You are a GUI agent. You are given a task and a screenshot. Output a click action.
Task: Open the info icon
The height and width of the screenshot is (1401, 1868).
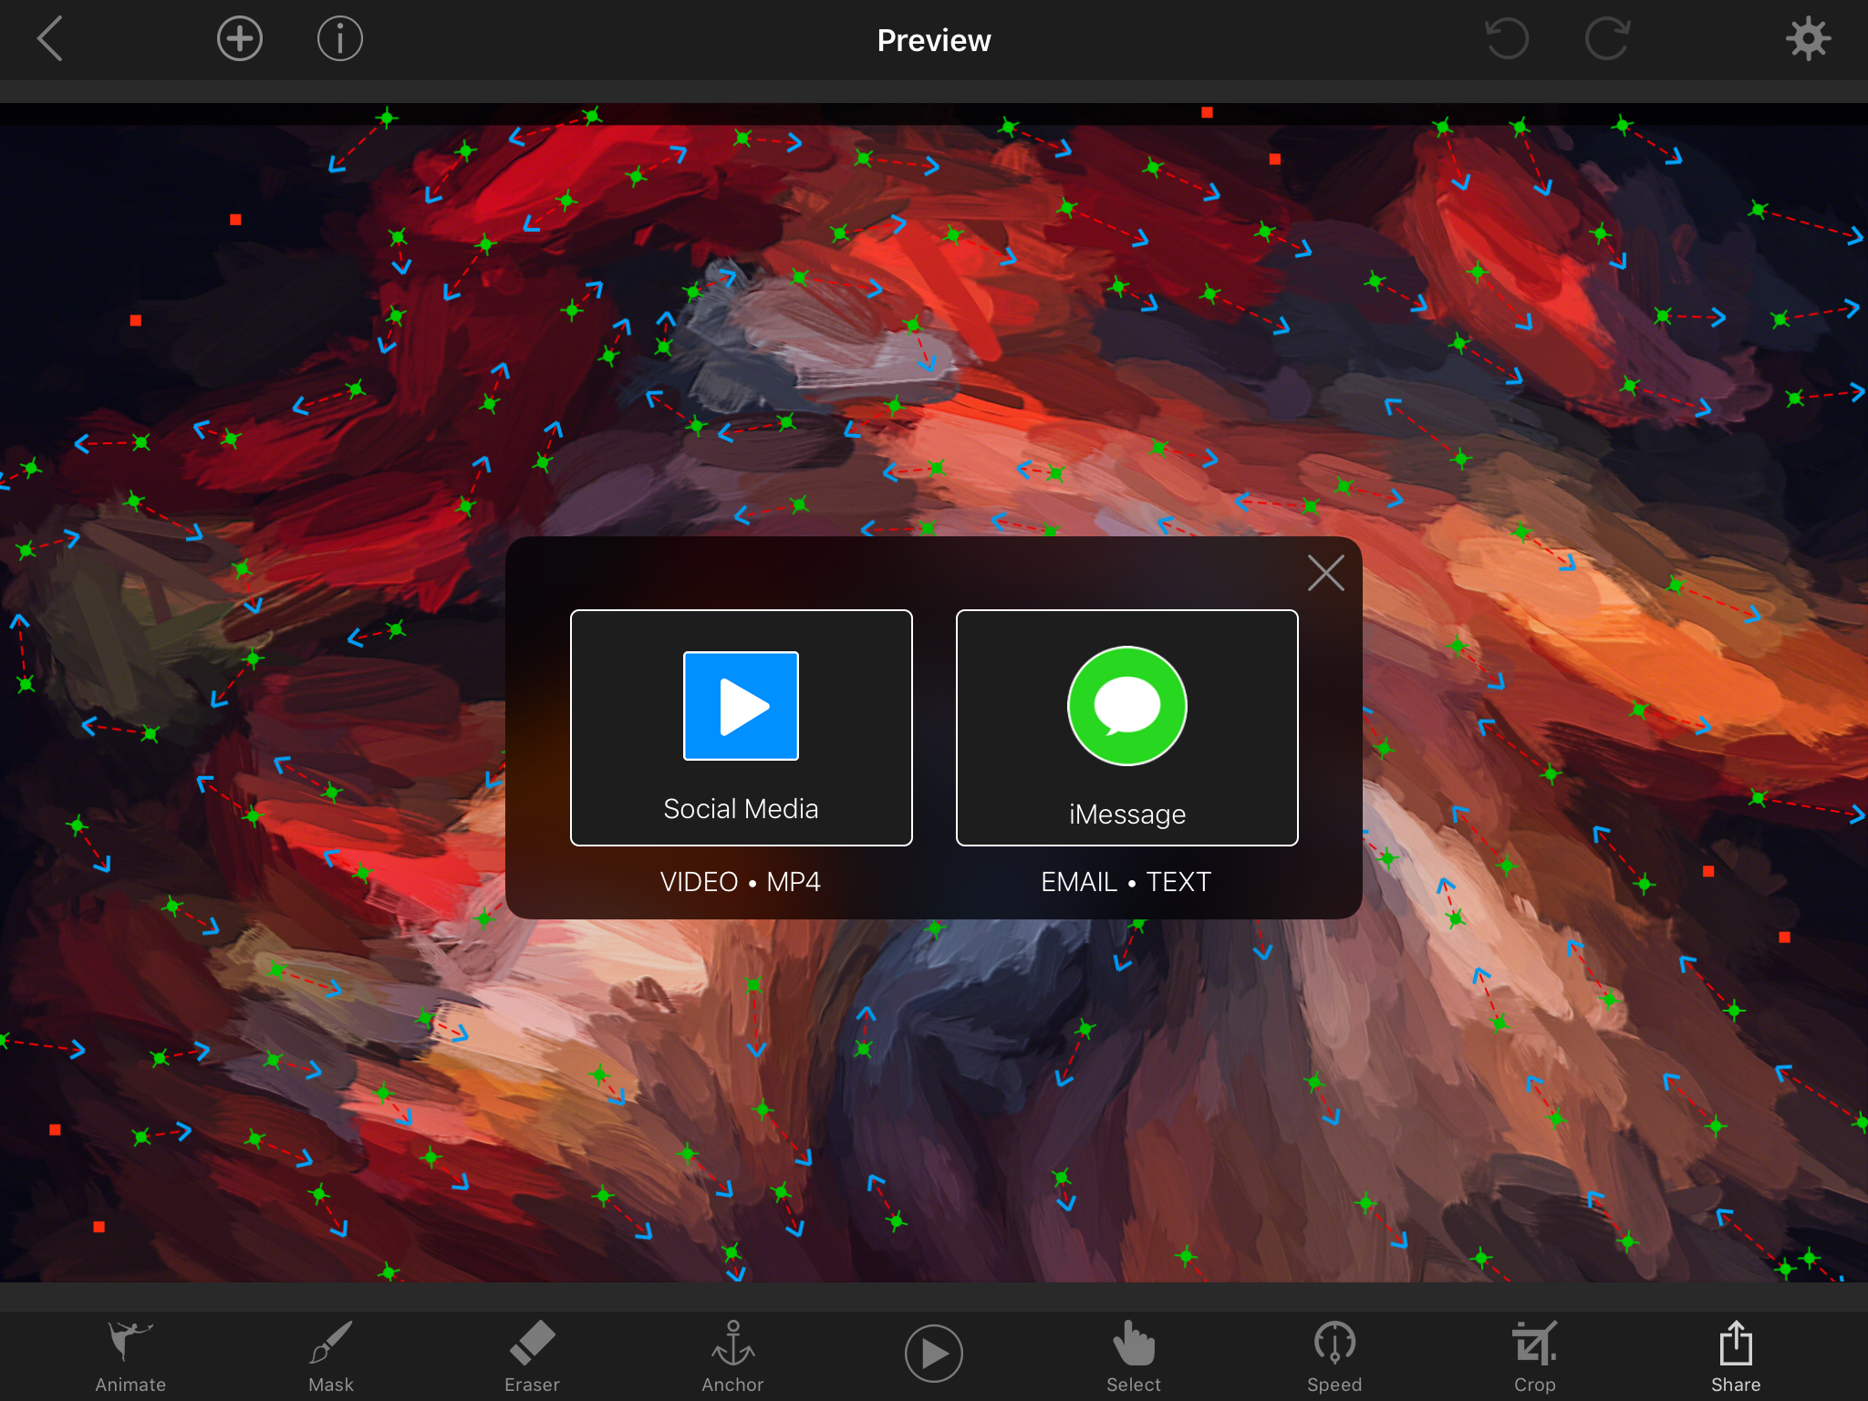340,39
